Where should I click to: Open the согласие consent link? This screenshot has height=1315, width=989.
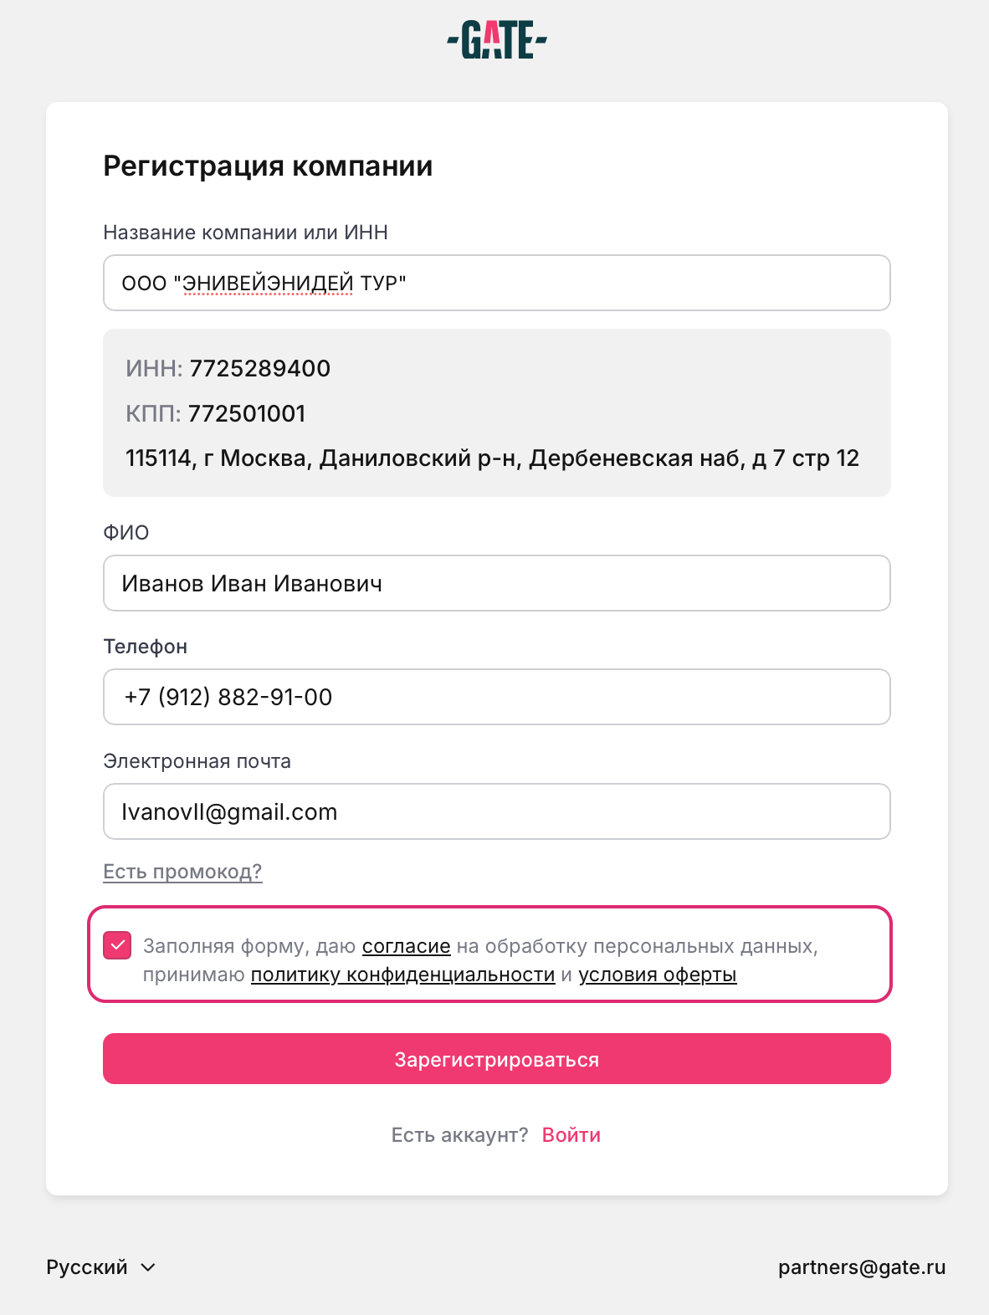click(406, 946)
